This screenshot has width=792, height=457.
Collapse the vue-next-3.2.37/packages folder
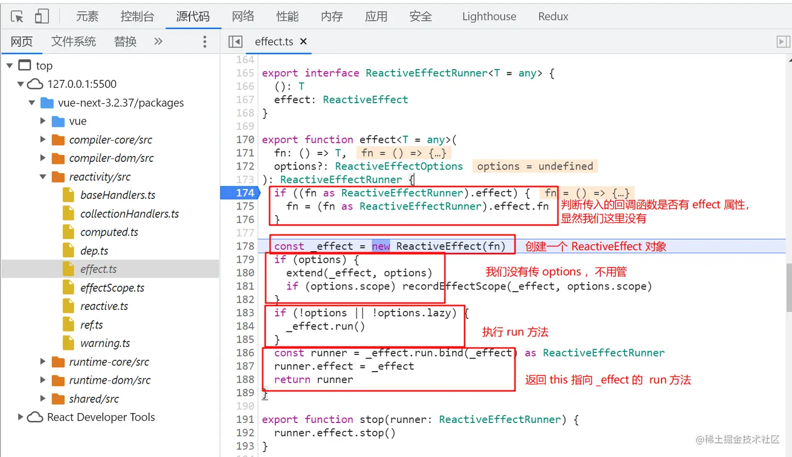pyautogui.click(x=32, y=103)
